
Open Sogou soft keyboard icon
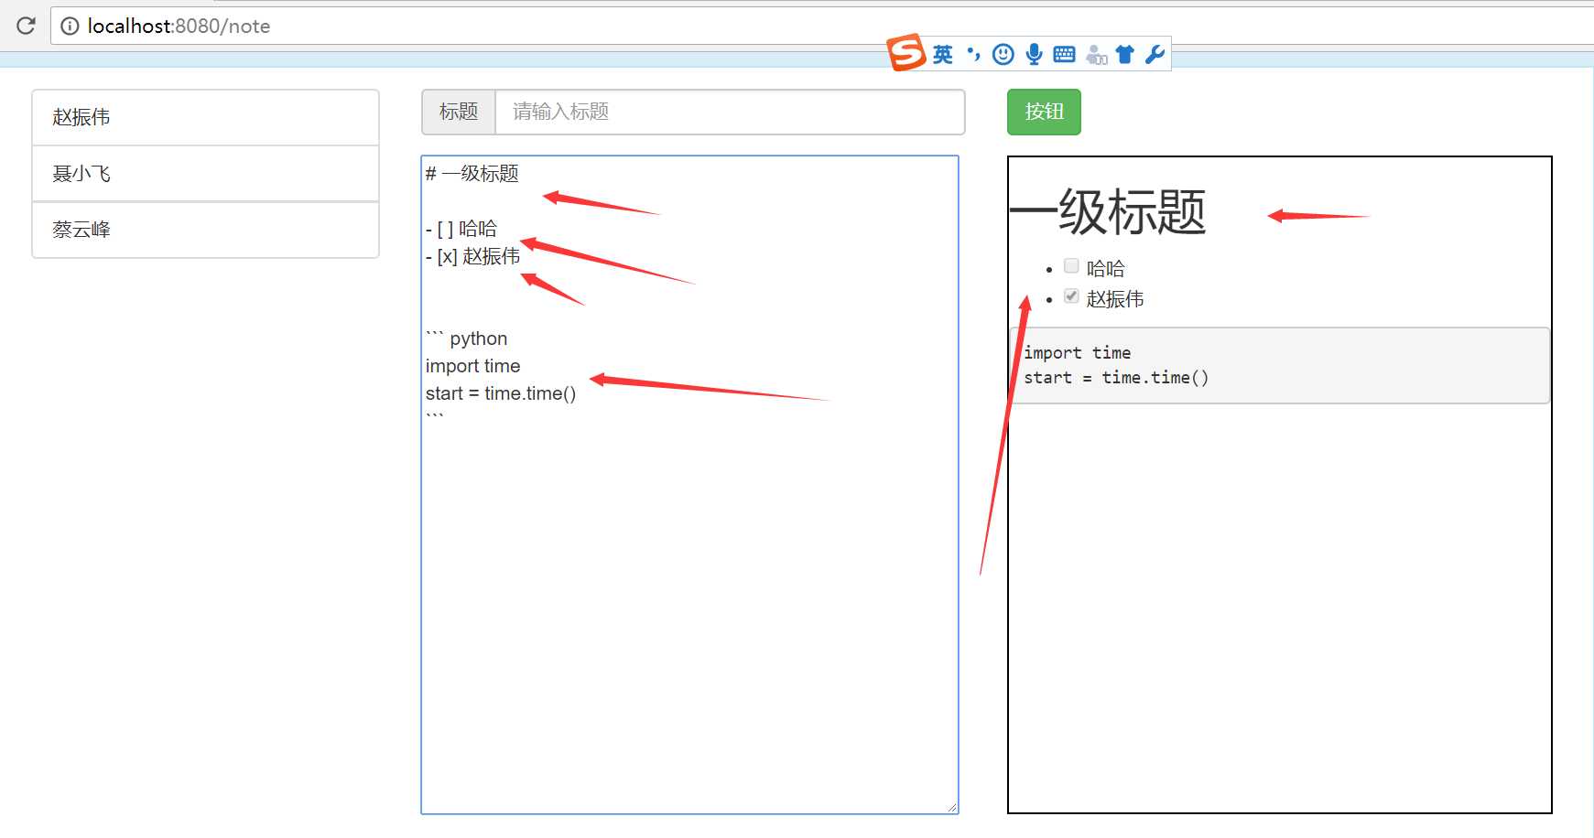click(1064, 55)
